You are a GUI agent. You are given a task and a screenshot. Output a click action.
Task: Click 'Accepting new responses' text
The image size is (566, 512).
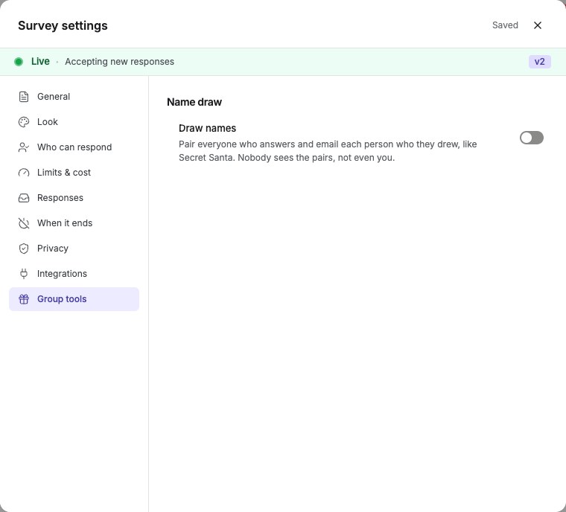(119, 62)
